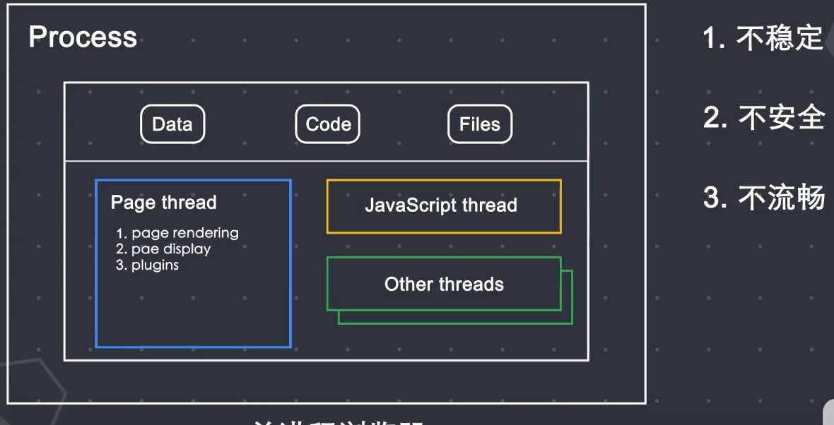Select the 'page rendering' list item

[x=184, y=233]
